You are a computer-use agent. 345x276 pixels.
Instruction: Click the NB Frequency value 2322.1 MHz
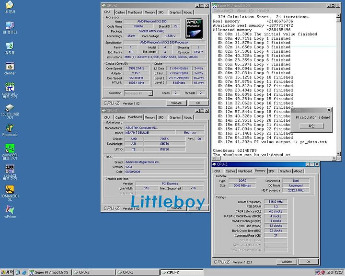point(296,190)
